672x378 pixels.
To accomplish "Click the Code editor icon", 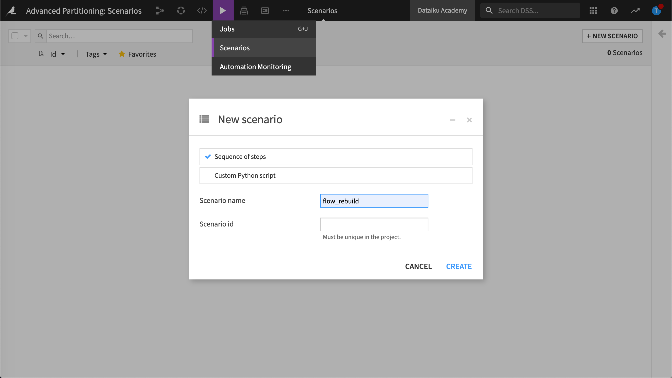I will [x=201, y=10].
